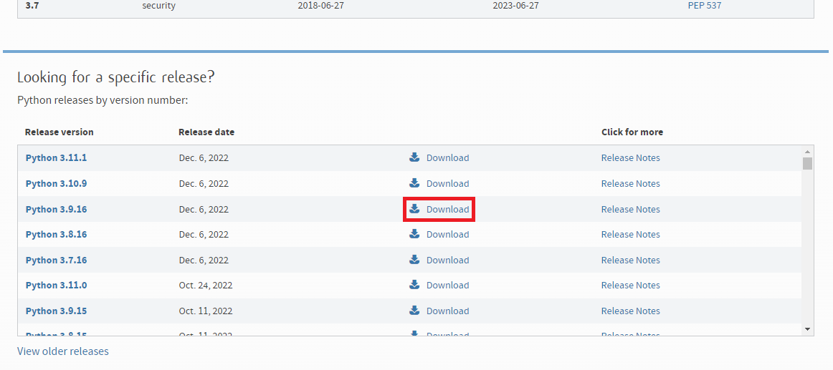Viewport: 833px width, 370px height.
Task: View Release Notes for Python 3.11.1
Action: pyautogui.click(x=631, y=158)
